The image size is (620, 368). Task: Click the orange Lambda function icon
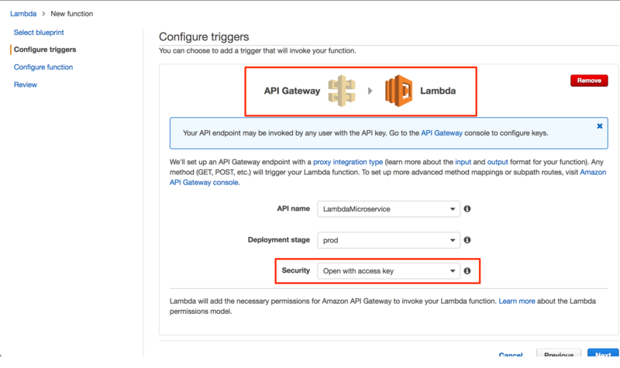click(399, 91)
